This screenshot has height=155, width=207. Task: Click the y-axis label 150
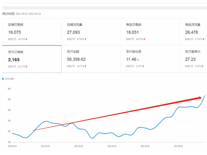pyautogui.click(x=9, y=142)
